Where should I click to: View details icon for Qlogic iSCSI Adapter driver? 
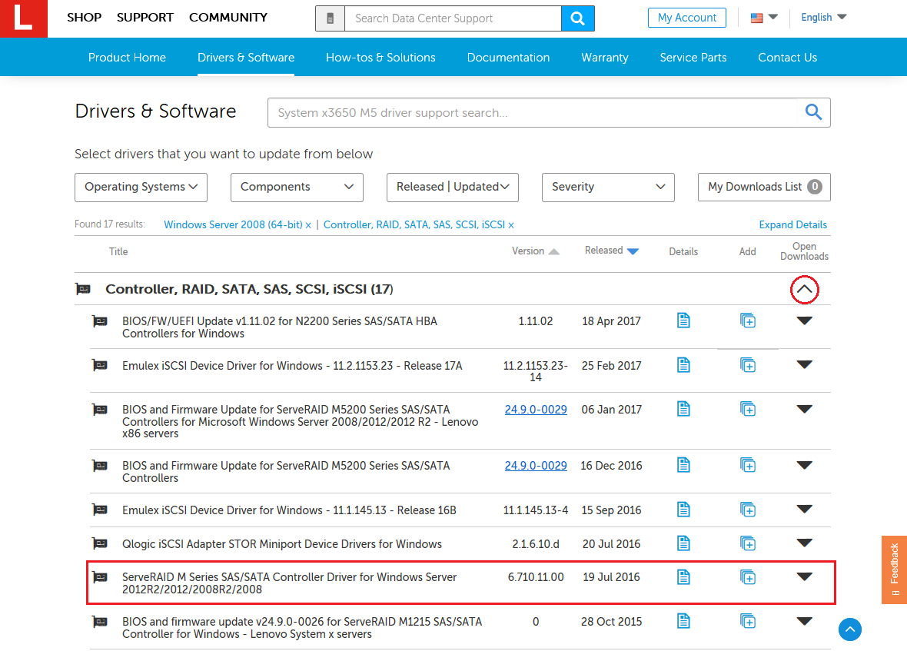coord(683,543)
